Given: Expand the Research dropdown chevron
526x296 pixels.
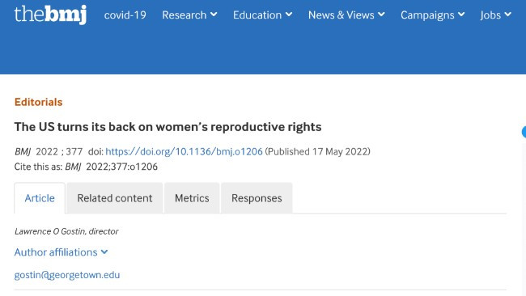Looking at the screenshot, I should tap(214, 15).
